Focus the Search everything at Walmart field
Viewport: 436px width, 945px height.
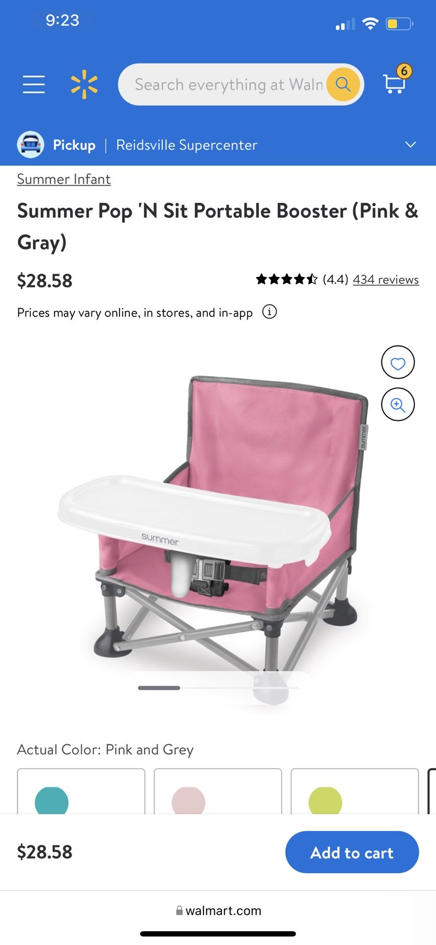pyautogui.click(x=229, y=84)
